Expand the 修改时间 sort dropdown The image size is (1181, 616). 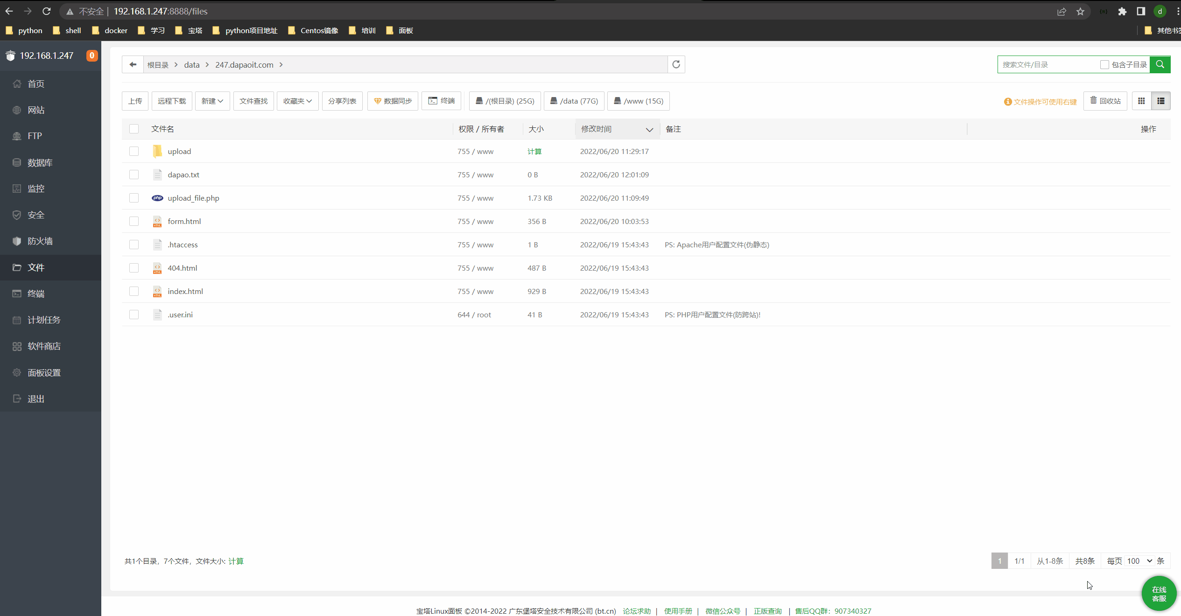click(649, 129)
